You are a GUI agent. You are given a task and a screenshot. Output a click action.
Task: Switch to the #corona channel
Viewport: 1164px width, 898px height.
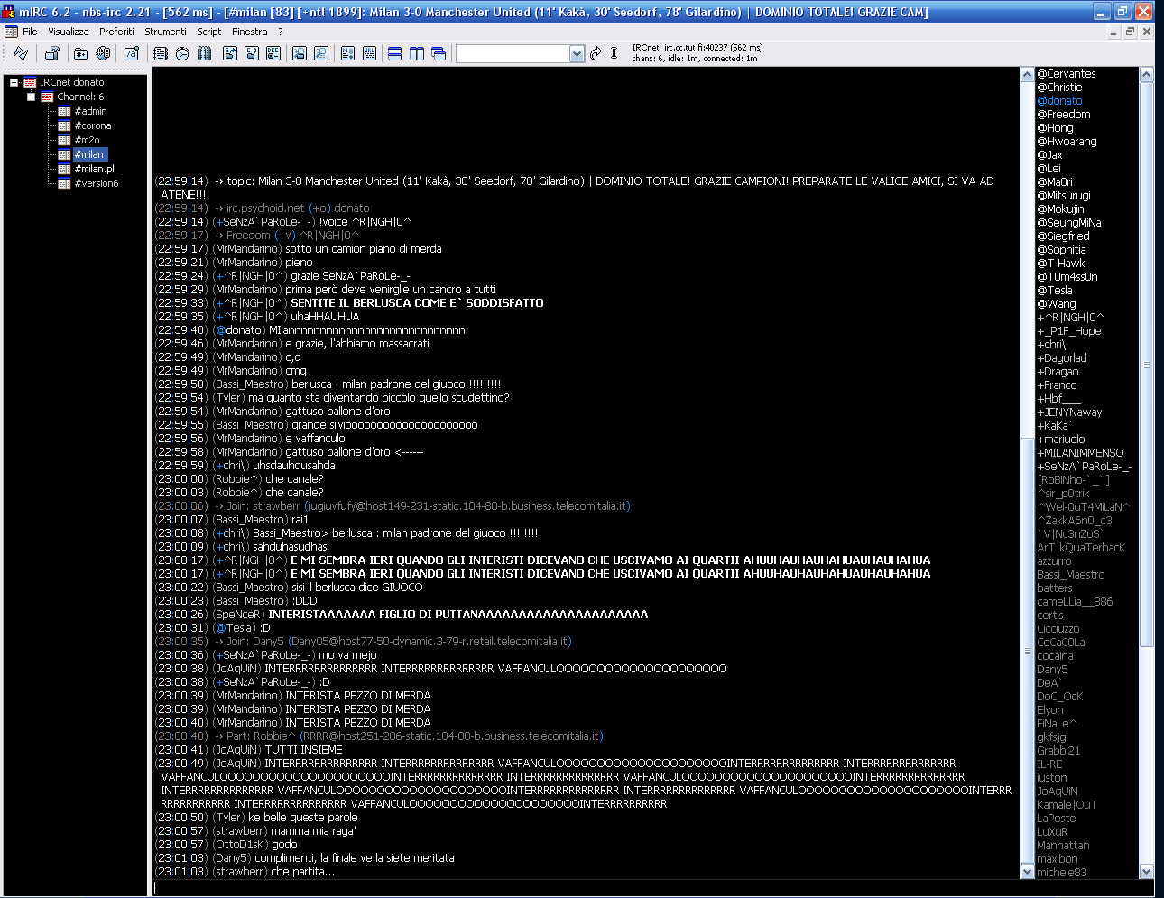point(93,125)
